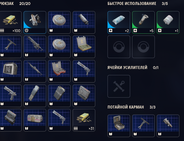Select the T-shaped stock blueprint in backpack
This screenshot has height=141, width=184.
point(10,47)
